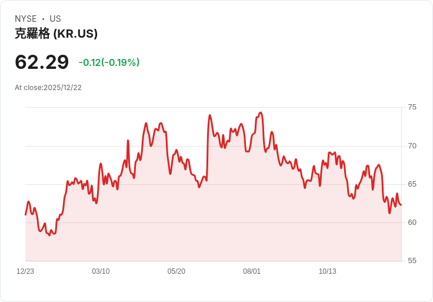433x302 pixels.
Task: Click the 08/01 x-axis date label
Action: [252, 271]
